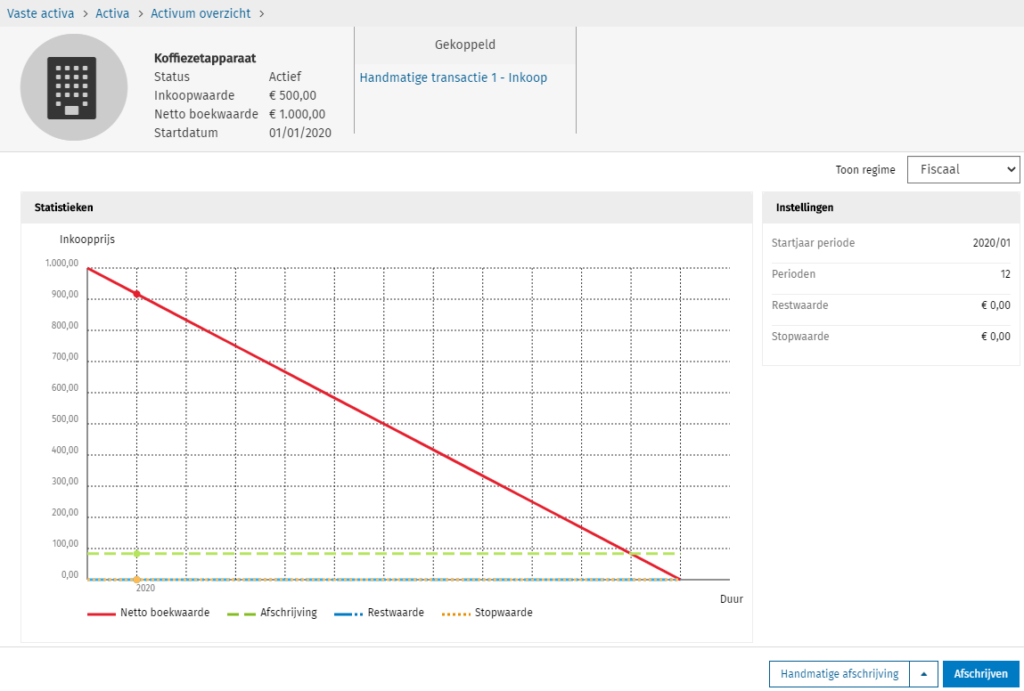Expand the Handmatige afschrijving arrow menu
Viewport: 1024px width, 691px height.
tap(923, 674)
